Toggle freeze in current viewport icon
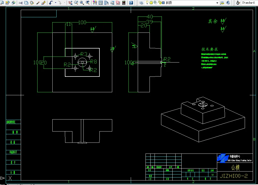Screen dimensions: 258x185 click(x=155, y=3)
